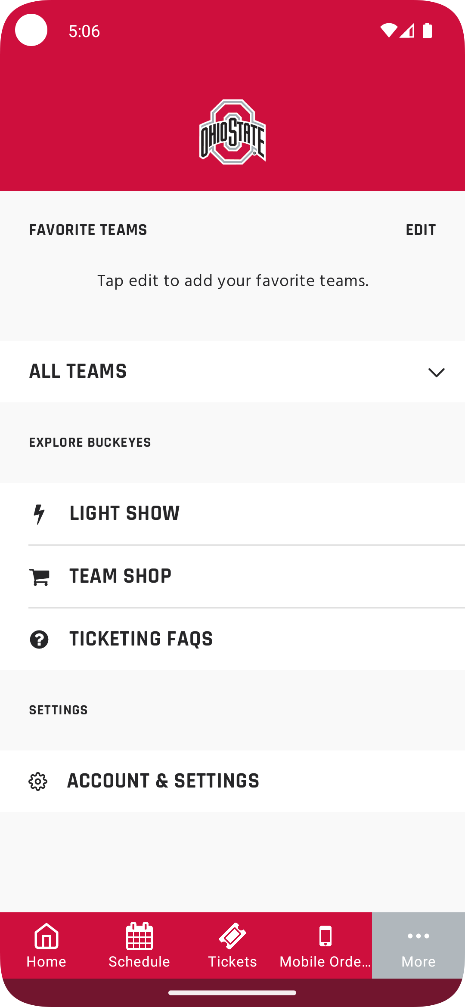
Task: Switch to the Schedule tab label
Action: 139,962
